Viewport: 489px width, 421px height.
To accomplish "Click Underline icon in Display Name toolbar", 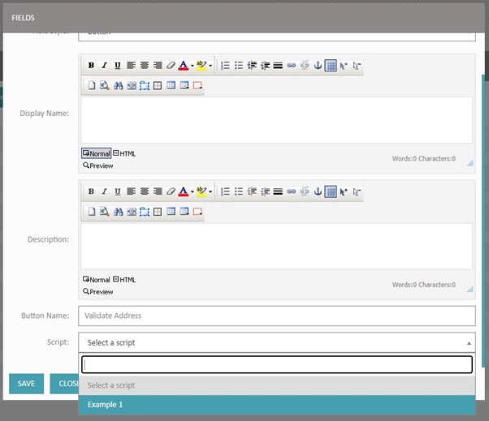I will pyautogui.click(x=117, y=66).
